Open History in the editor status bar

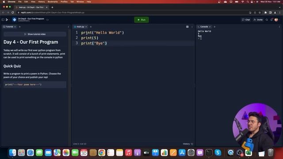(x=188, y=144)
